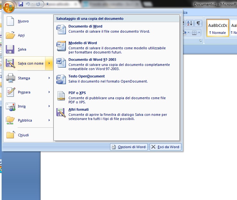Open the borders dropdown arrow
This screenshot has height=200, width=237.
(x=199, y=33)
